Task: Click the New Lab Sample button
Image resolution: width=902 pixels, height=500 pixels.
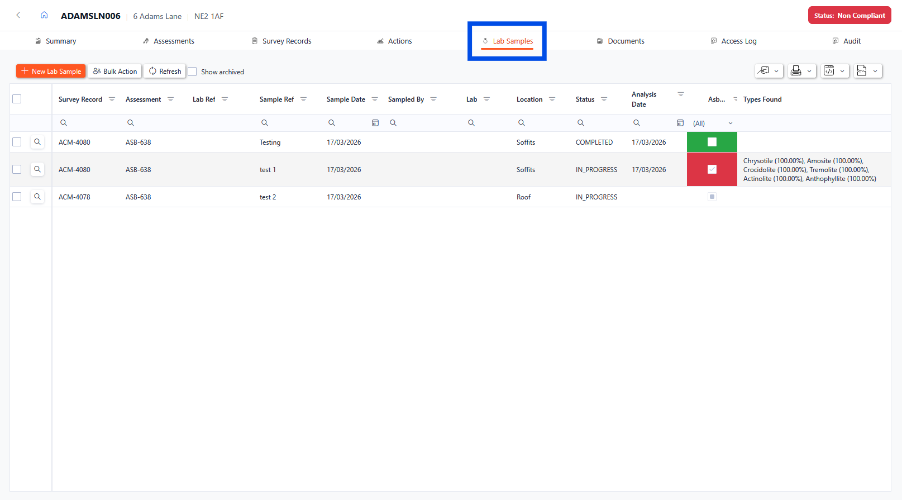Action: pos(51,71)
